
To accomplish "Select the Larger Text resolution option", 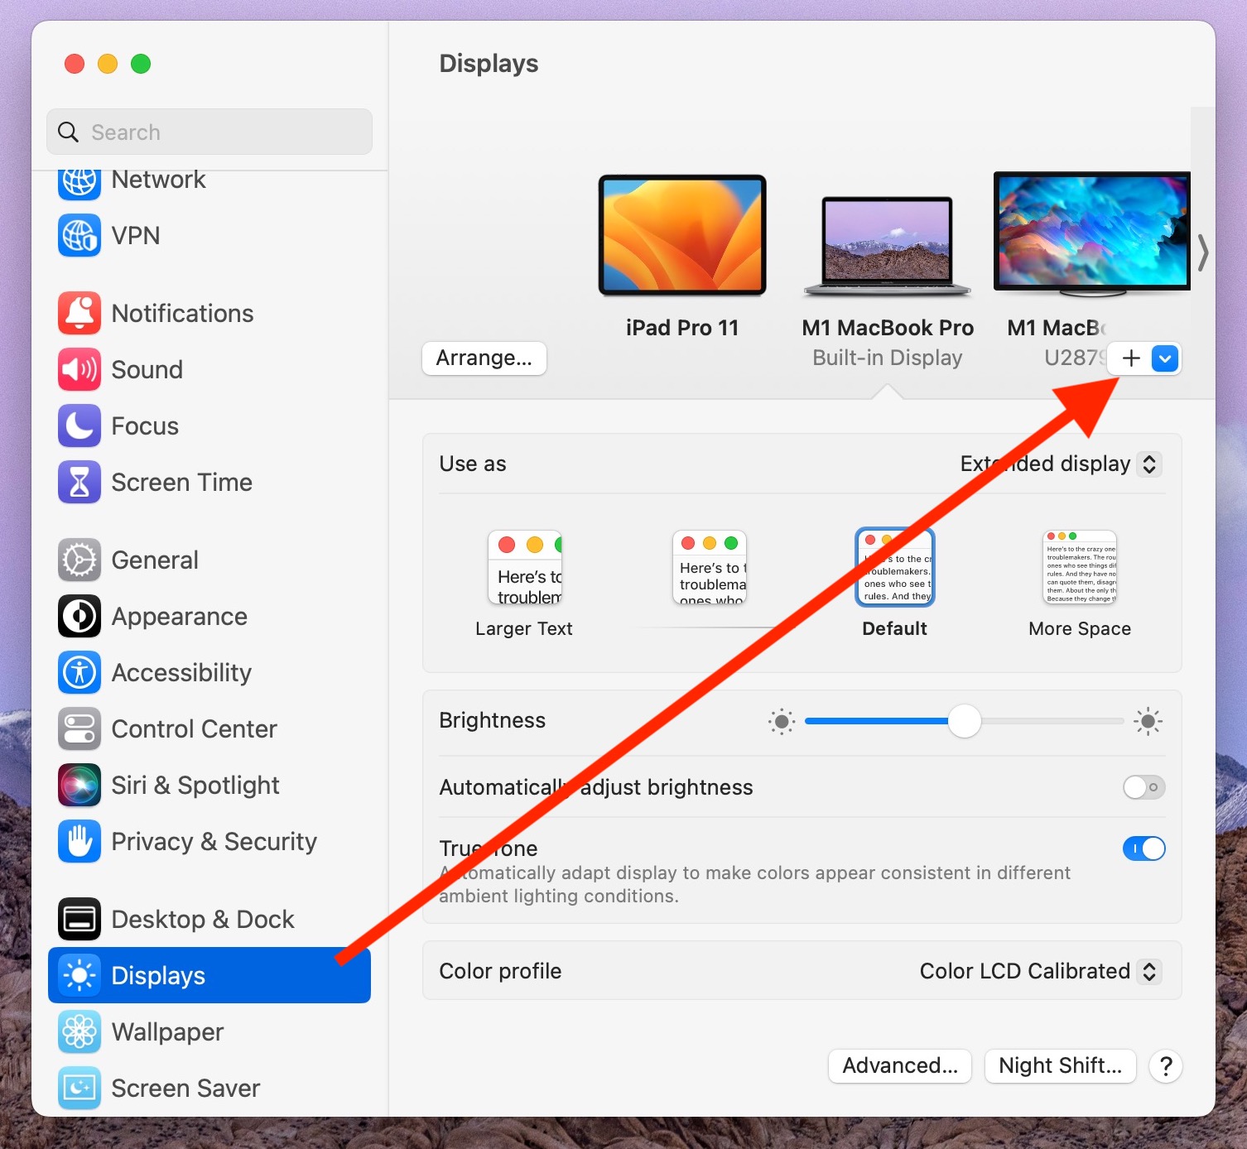I will pyautogui.click(x=524, y=584).
